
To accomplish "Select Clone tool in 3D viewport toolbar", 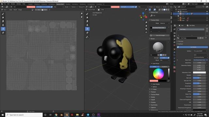I will point(88,25).
